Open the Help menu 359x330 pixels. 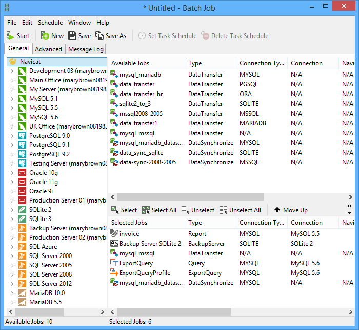(103, 23)
